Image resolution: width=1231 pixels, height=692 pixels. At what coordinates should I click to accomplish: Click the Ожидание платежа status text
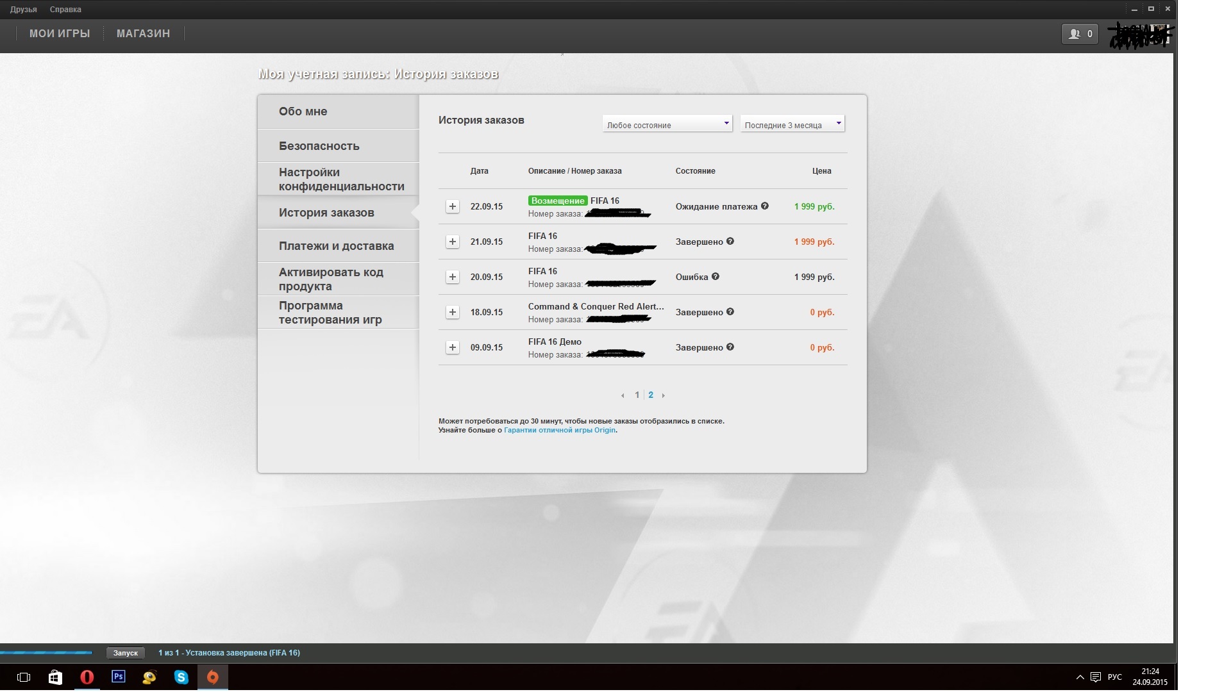[x=716, y=206]
